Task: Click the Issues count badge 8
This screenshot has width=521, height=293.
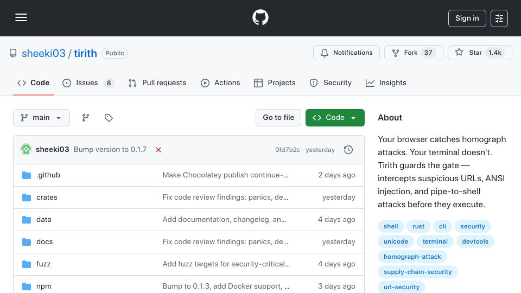Action: 109,82
